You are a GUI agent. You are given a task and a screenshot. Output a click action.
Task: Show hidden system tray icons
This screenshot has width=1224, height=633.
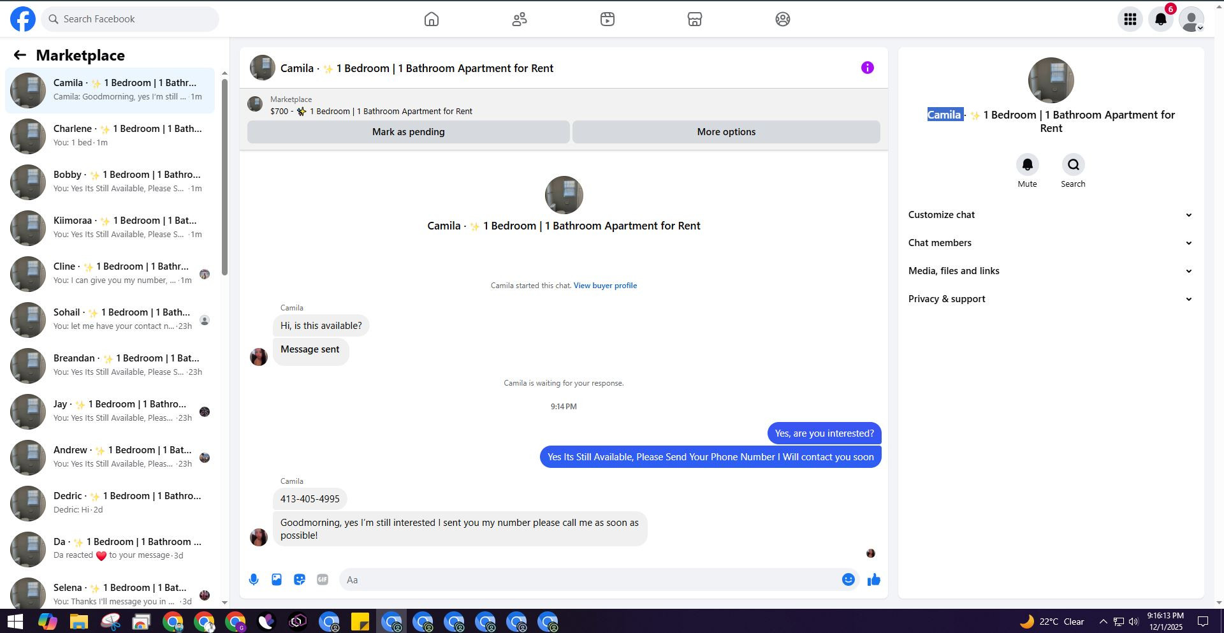1103,622
